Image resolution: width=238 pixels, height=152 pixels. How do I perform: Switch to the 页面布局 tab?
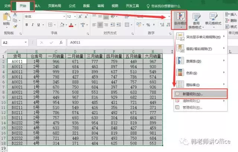pyautogui.click(x=55, y=6)
